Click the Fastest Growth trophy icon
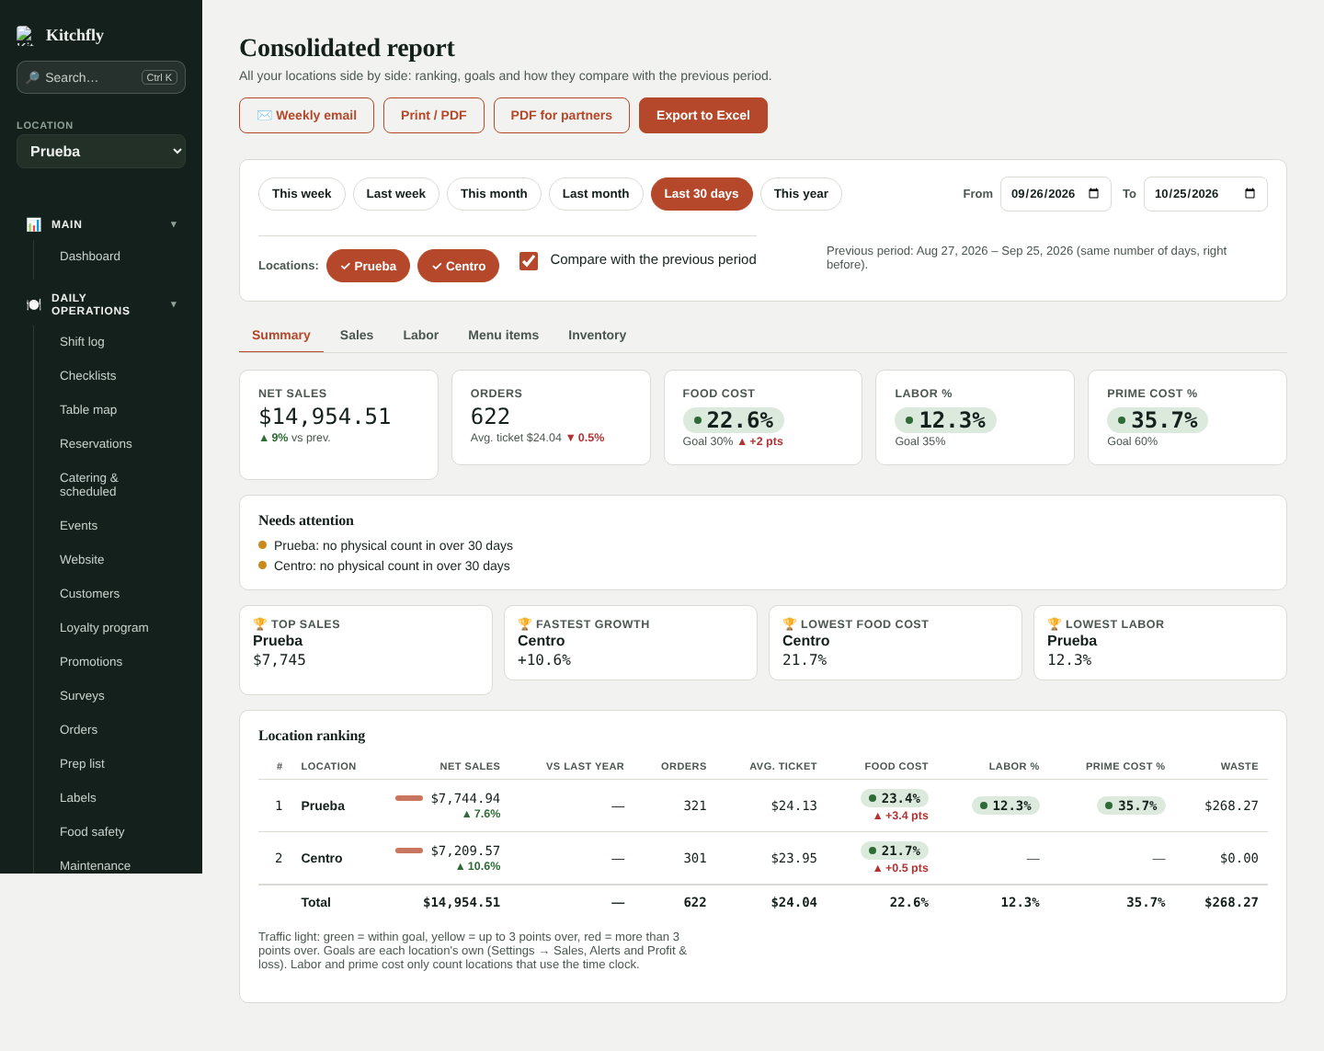Screen dimensions: 1324x1051 pos(525,623)
